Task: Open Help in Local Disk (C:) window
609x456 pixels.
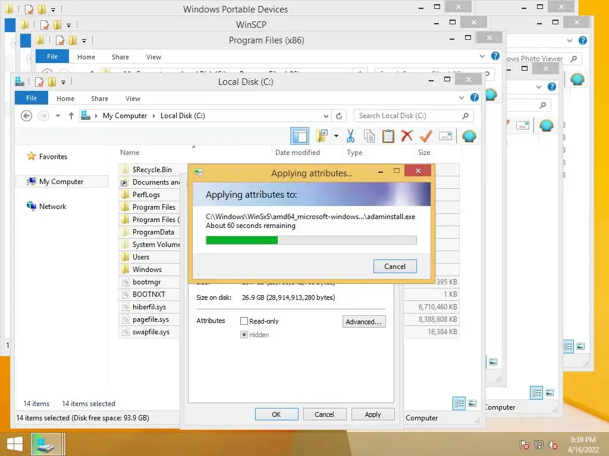Action: (474, 98)
